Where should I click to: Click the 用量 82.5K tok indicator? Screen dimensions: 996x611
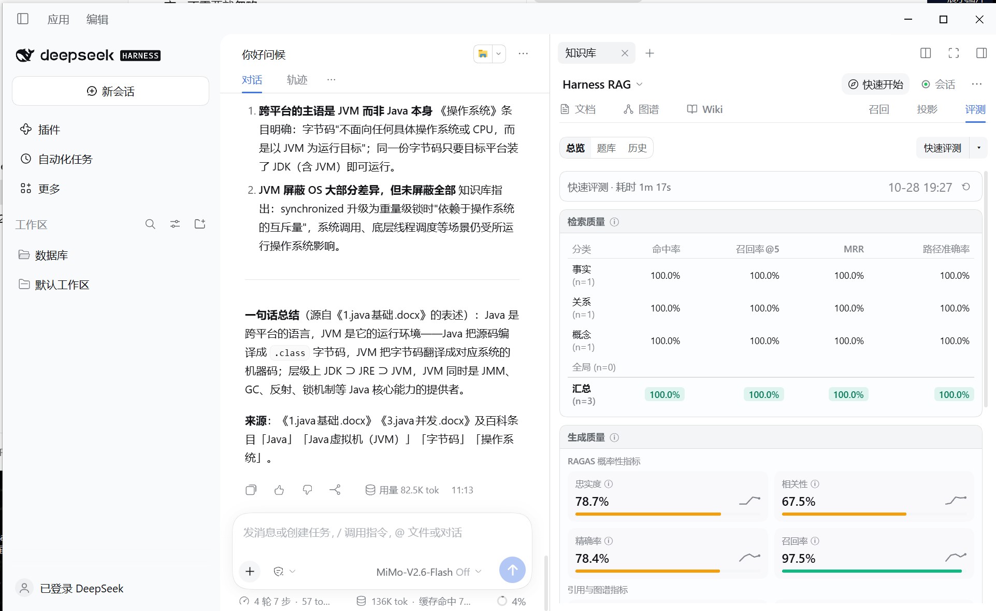[402, 490]
